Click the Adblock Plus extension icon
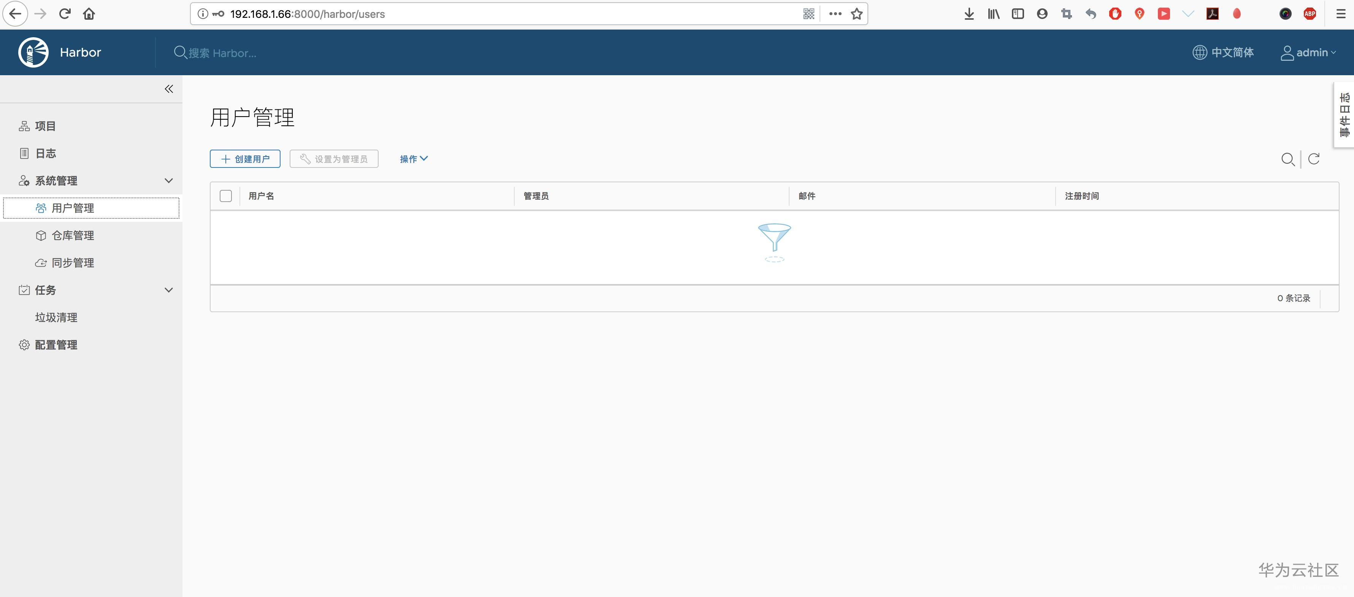Viewport: 1354px width, 597px height. point(1309,14)
